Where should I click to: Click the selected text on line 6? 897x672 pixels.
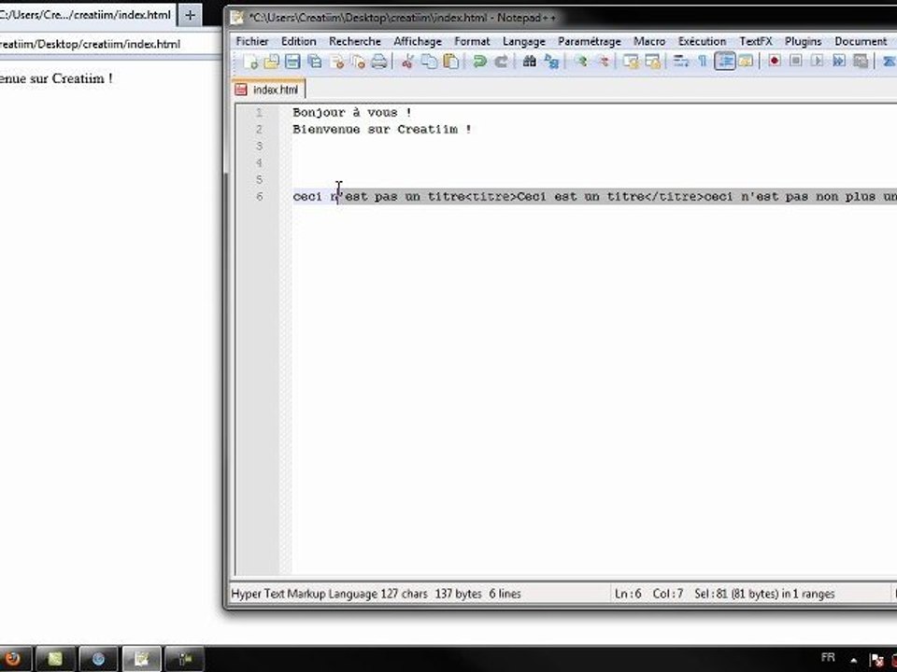tap(618, 197)
